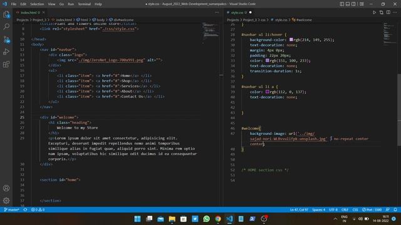Open errors and warnings status item

click(x=38, y=210)
